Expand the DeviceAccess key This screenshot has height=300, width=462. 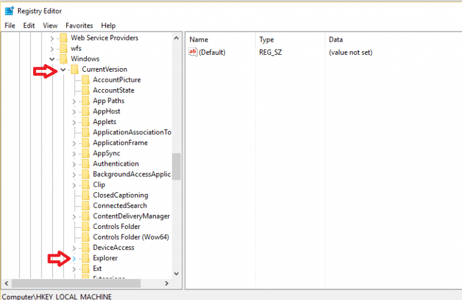[x=74, y=248]
